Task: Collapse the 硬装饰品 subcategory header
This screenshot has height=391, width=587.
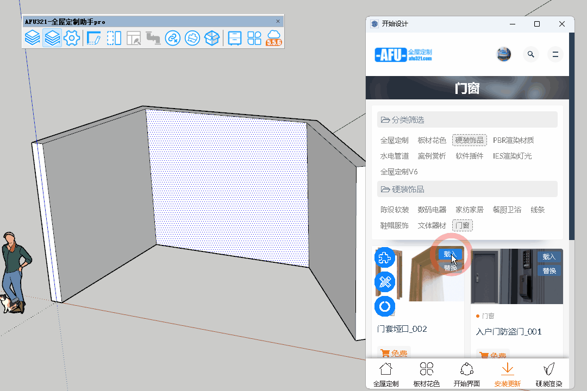Action: pyautogui.click(x=467, y=190)
